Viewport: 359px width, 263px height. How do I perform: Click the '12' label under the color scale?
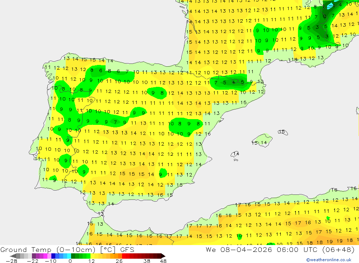tap(91, 261)
